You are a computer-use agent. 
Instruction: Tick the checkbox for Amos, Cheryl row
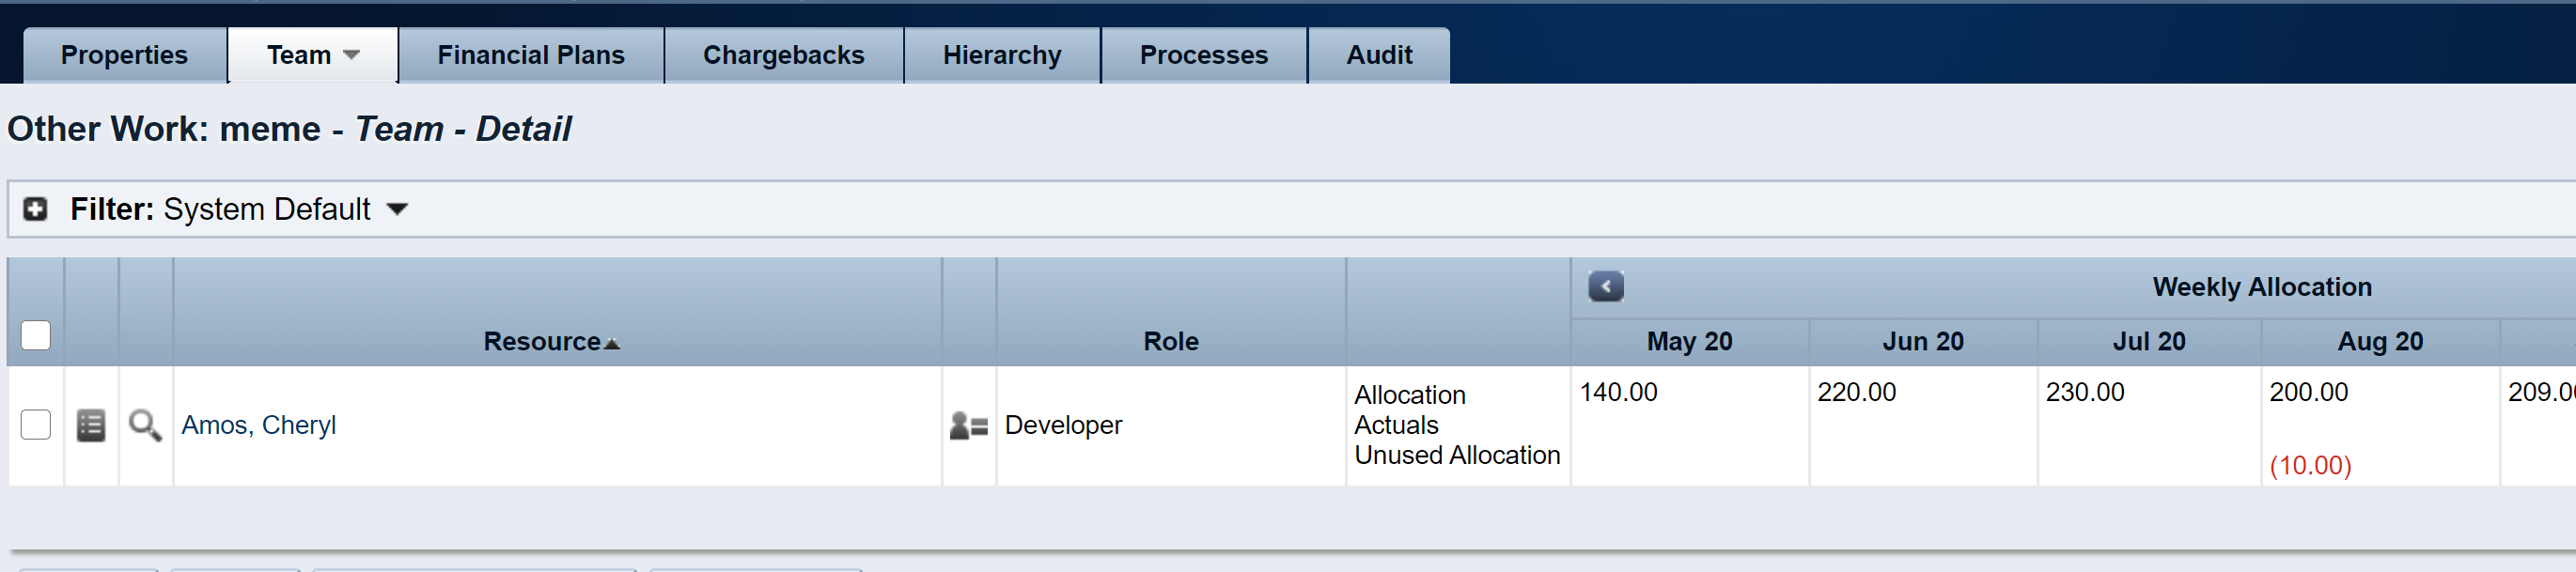[36, 425]
